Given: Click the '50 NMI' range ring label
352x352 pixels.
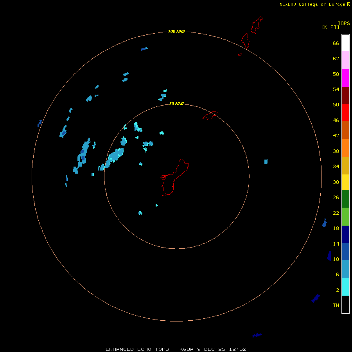Looking at the screenshot, I should coord(176,104).
